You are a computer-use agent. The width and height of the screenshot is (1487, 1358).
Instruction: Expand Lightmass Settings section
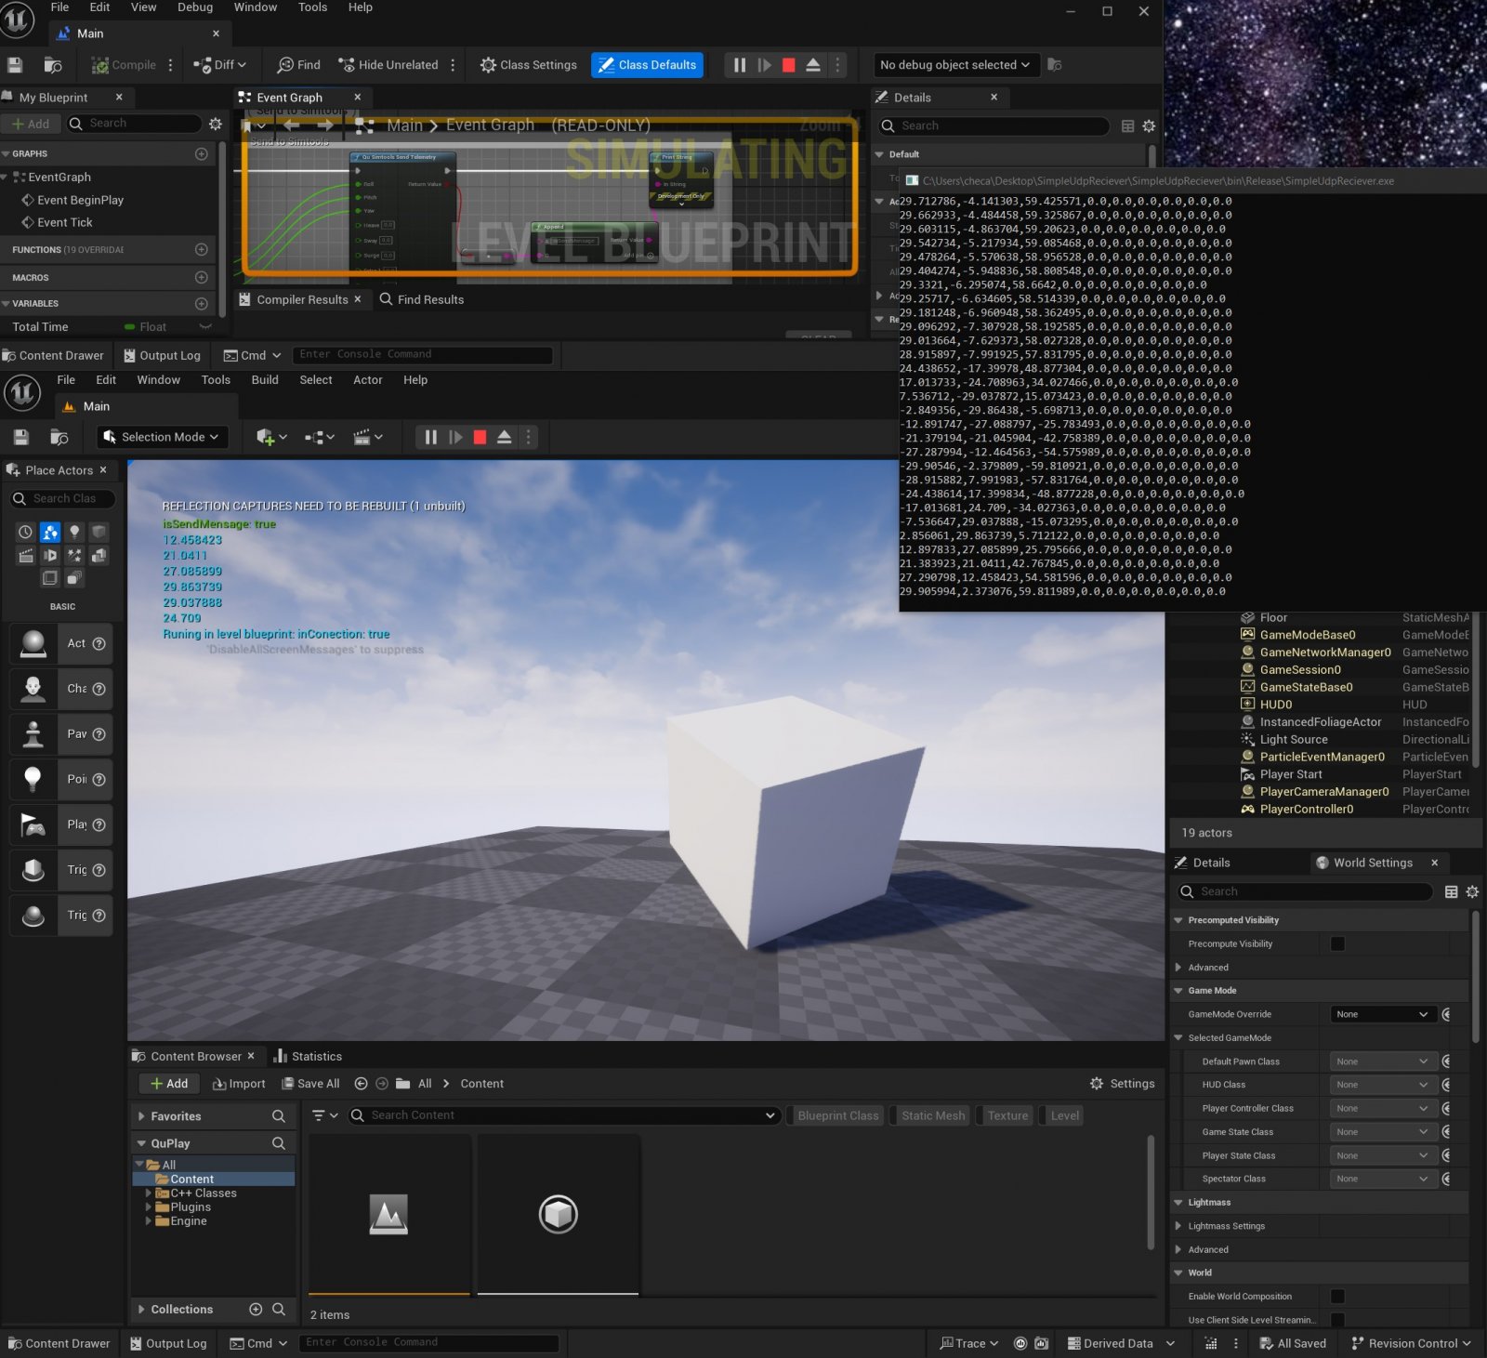pos(1178,1227)
